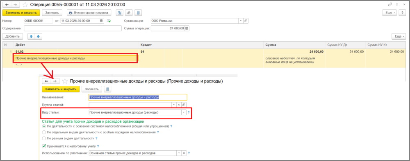The width and height of the screenshot is (410, 161).
Task: Expand the Использование по умолчанию dropdown arrow
Action: point(179,153)
